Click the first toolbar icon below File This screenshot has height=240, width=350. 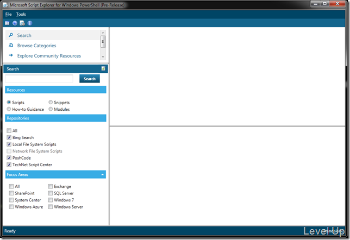coord(8,23)
